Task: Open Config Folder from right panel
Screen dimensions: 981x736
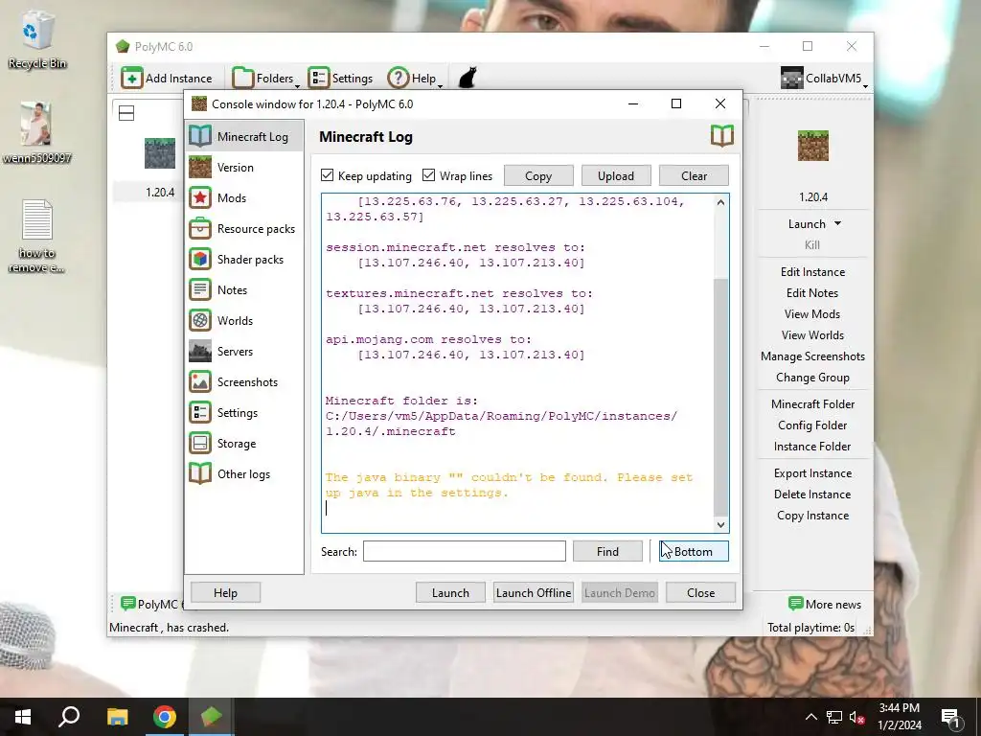Action: (x=812, y=425)
